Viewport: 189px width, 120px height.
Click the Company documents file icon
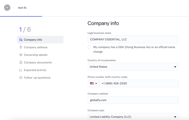pos(21,62)
